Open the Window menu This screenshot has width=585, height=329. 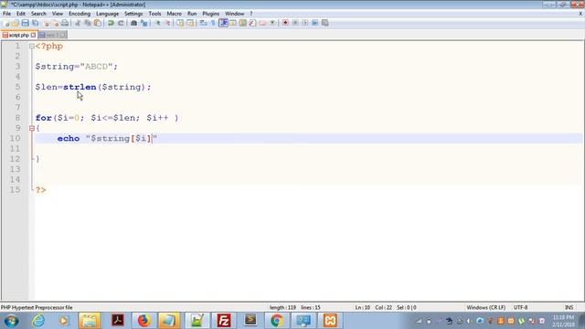pyautogui.click(x=234, y=14)
